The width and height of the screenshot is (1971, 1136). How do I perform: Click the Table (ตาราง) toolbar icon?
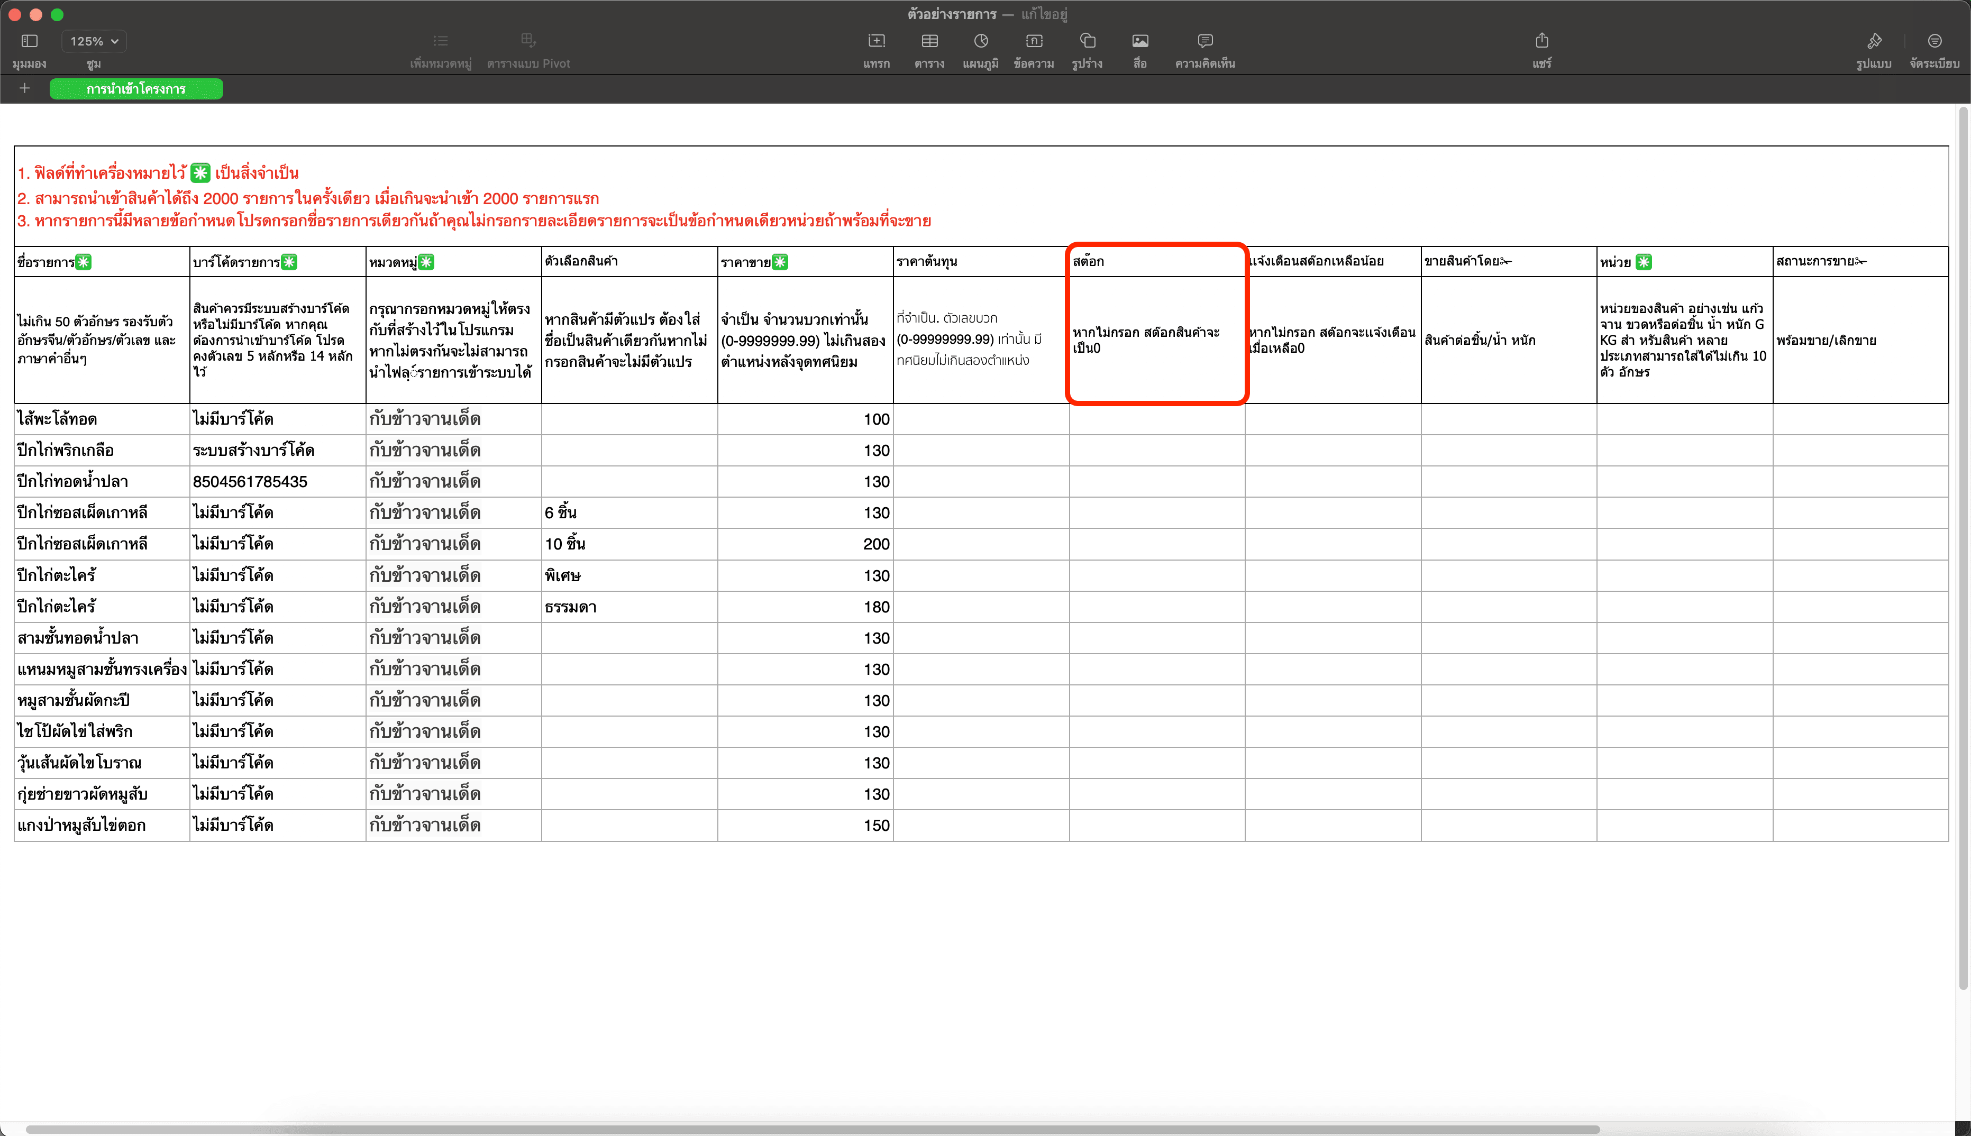(x=929, y=41)
